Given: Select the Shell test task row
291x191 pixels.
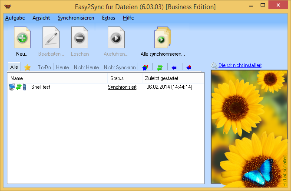Looking at the screenshot, I should 41,87.
